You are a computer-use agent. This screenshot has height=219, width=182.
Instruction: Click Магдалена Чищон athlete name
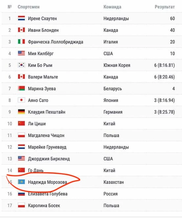[47, 135]
